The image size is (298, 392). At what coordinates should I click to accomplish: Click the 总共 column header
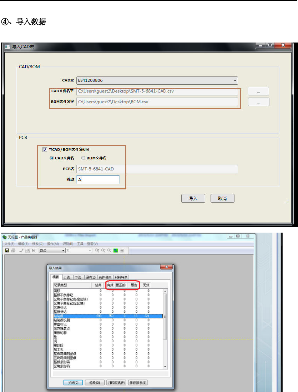98,285
